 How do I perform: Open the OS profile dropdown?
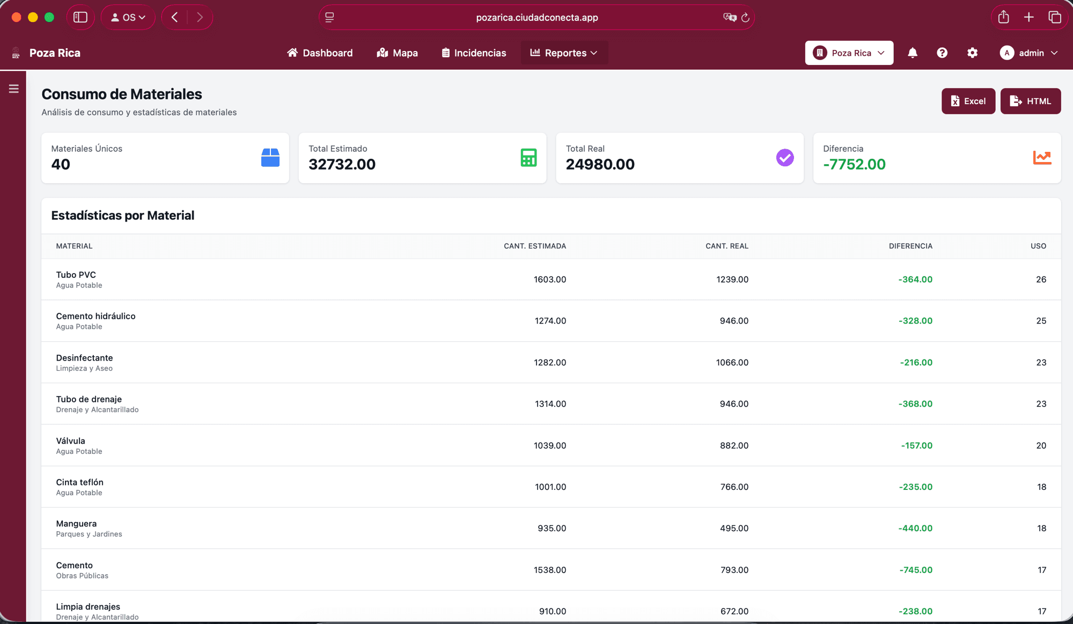128,17
